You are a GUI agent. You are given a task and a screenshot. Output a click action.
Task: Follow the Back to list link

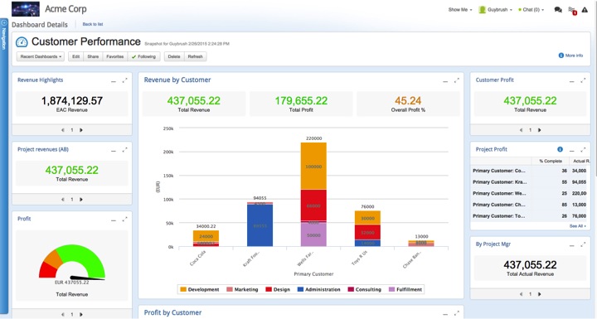93,24
